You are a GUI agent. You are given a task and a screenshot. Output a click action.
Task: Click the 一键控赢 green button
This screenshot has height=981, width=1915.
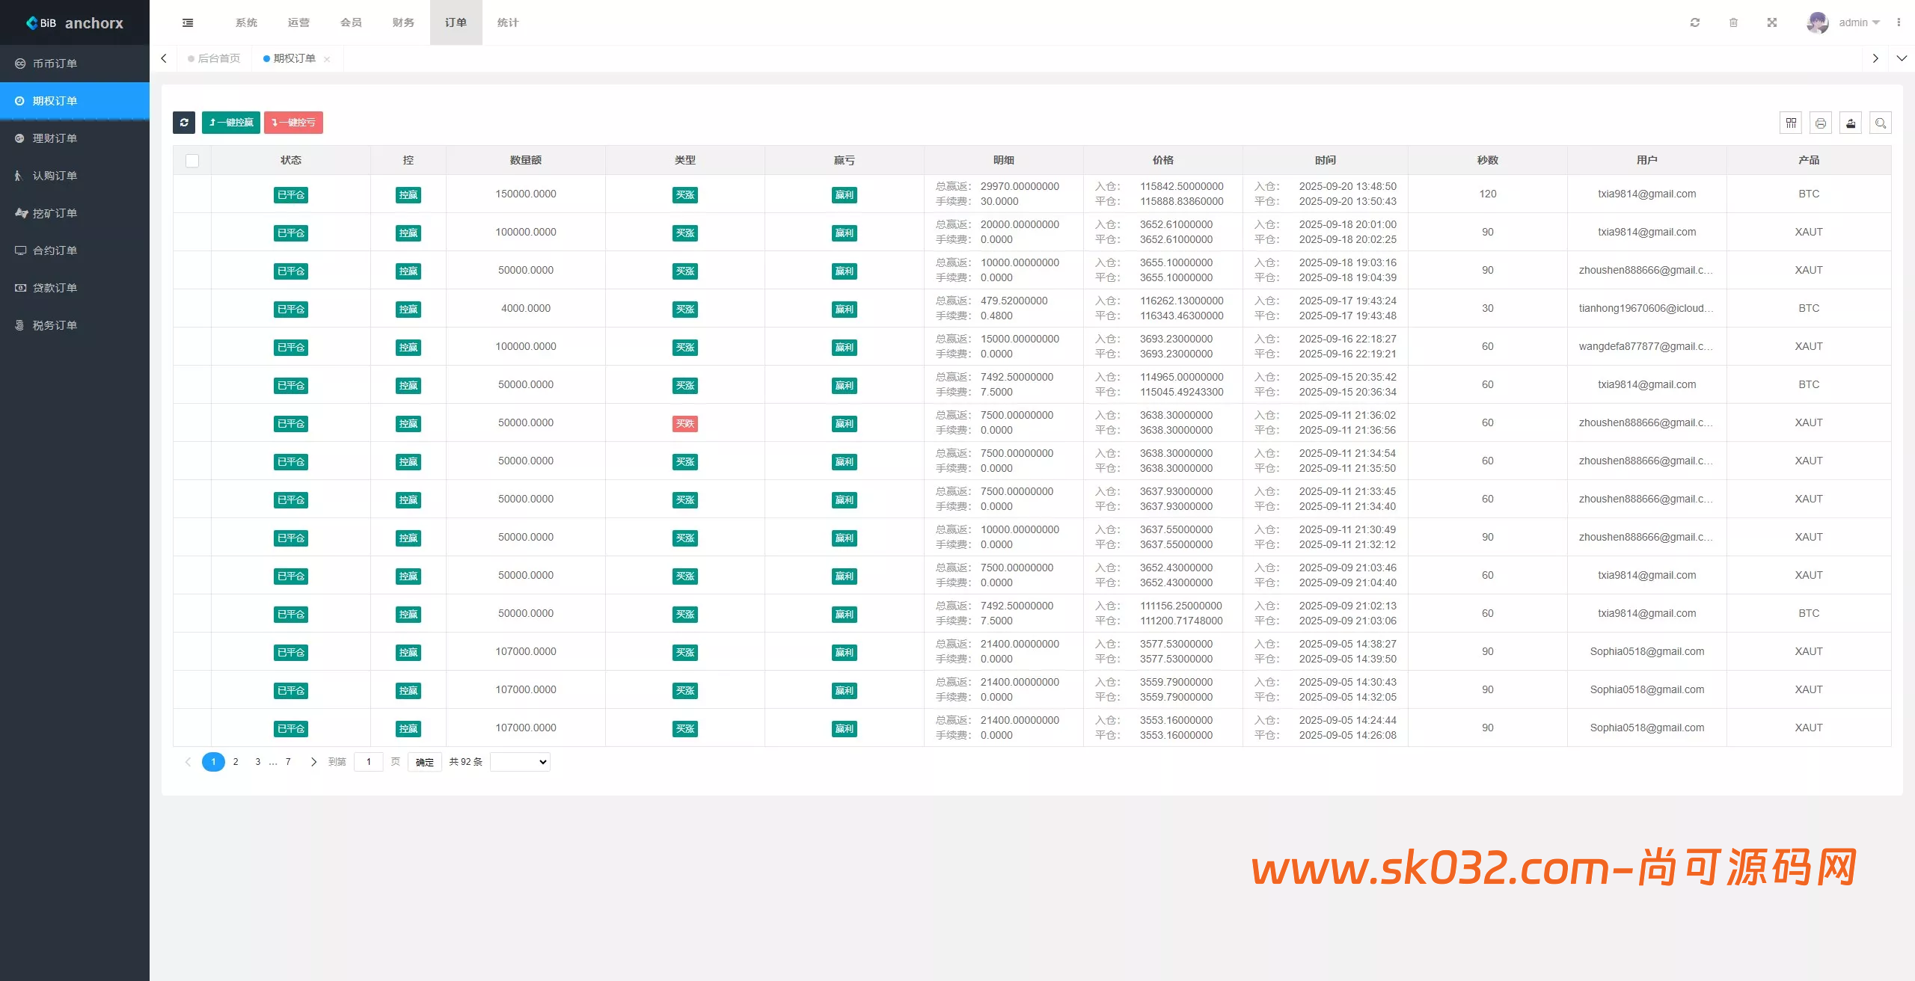(231, 123)
